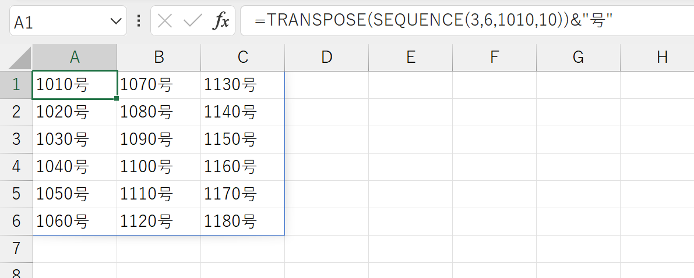Viewport: 694px width, 278px height.
Task: Click the fill handle on cell A1
Action: (x=117, y=98)
